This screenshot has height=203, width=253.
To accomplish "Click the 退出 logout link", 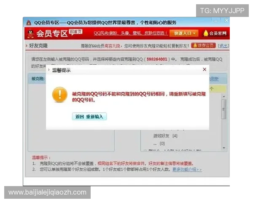I will pos(223,46).
